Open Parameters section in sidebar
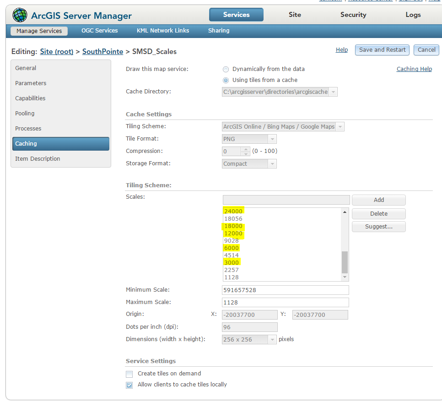Screen dimensions: 442x413 [x=60, y=83]
